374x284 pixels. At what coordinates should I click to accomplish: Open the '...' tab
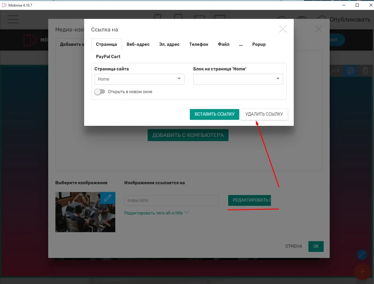(241, 44)
